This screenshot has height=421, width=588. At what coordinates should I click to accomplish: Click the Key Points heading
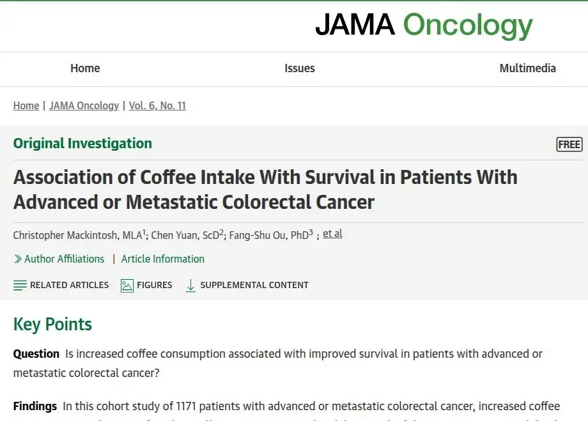tap(52, 325)
